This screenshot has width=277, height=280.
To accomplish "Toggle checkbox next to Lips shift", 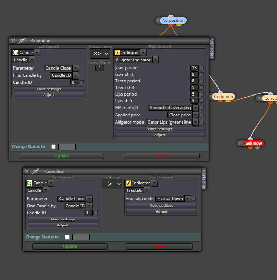I will point(202,101).
